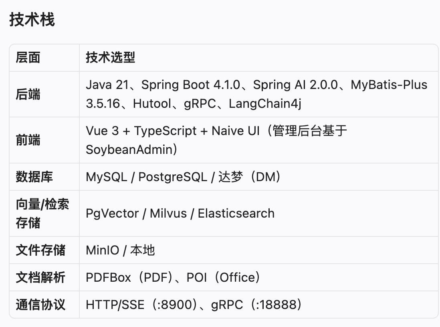This screenshot has width=440, height=327.
Task: Click the 后端 row label
Action: [x=28, y=94]
